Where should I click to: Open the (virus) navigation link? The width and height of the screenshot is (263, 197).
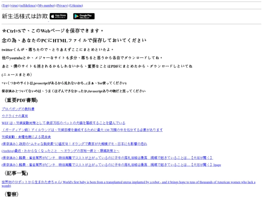pos(14,5)
